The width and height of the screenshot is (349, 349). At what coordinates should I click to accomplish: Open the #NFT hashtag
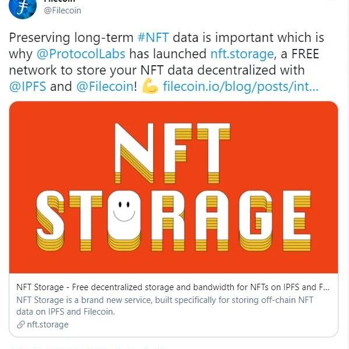click(153, 37)
